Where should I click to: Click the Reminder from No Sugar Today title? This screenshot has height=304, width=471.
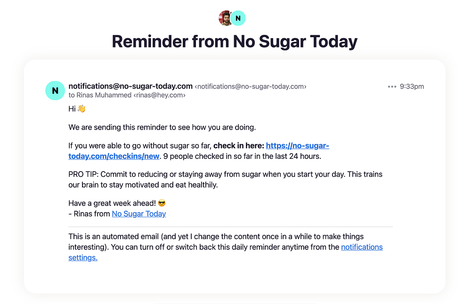tap(235, 41)
